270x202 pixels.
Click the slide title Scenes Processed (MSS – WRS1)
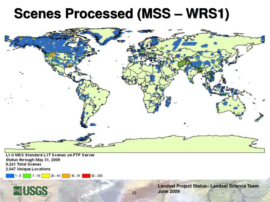click(x=122, y=14)
